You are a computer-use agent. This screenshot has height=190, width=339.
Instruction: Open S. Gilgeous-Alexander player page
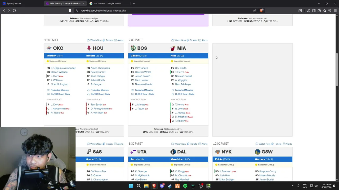63,68
